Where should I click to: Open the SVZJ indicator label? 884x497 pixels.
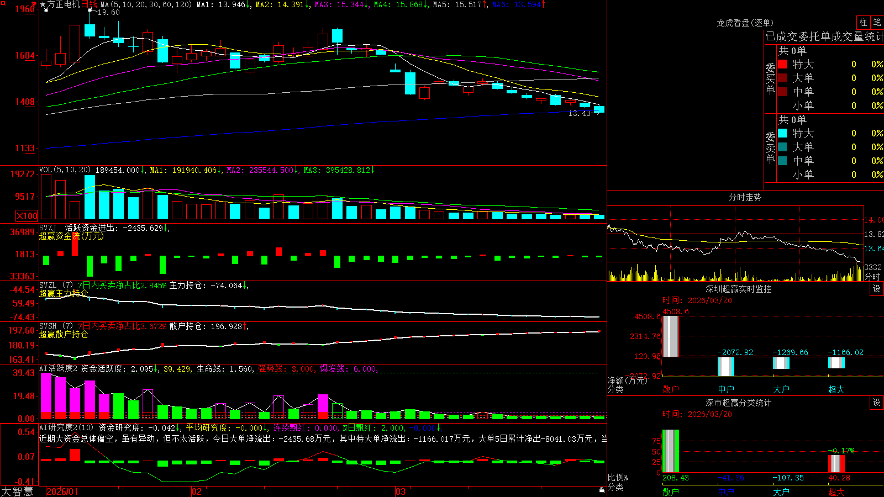(48, 228)
